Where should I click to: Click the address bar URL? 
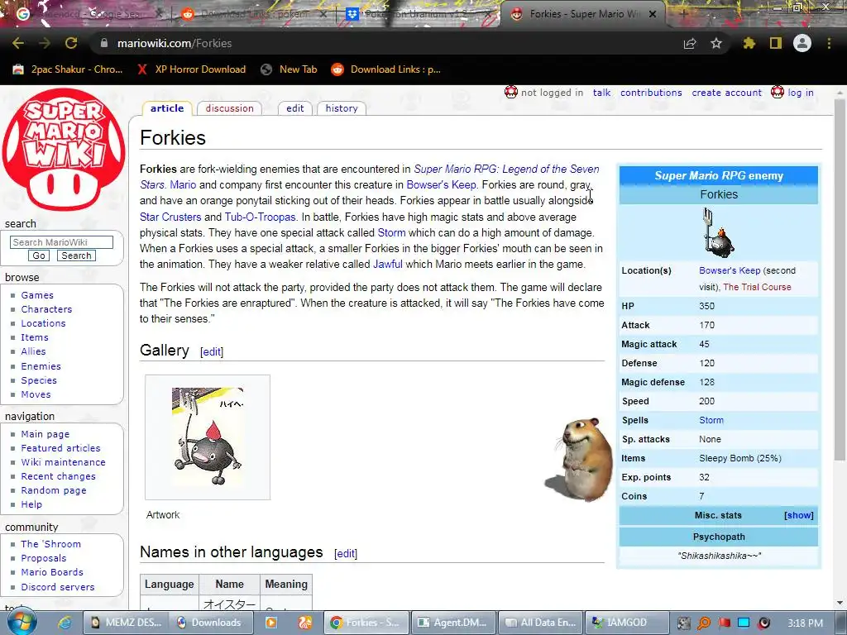pyautogui.click(x=175, y=43)
